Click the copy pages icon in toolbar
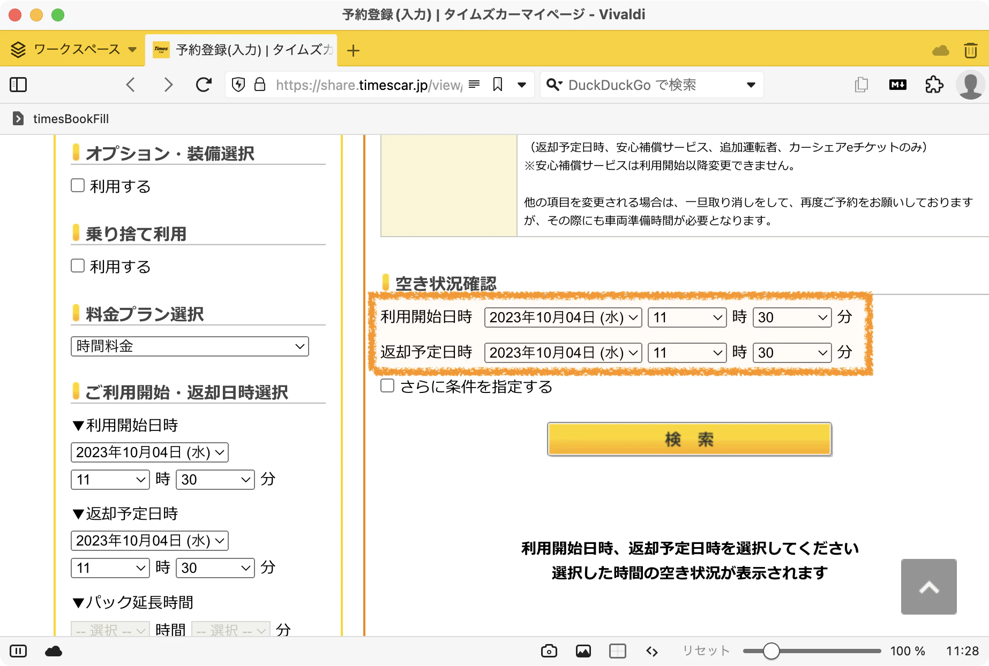 (x=861, y=85)
